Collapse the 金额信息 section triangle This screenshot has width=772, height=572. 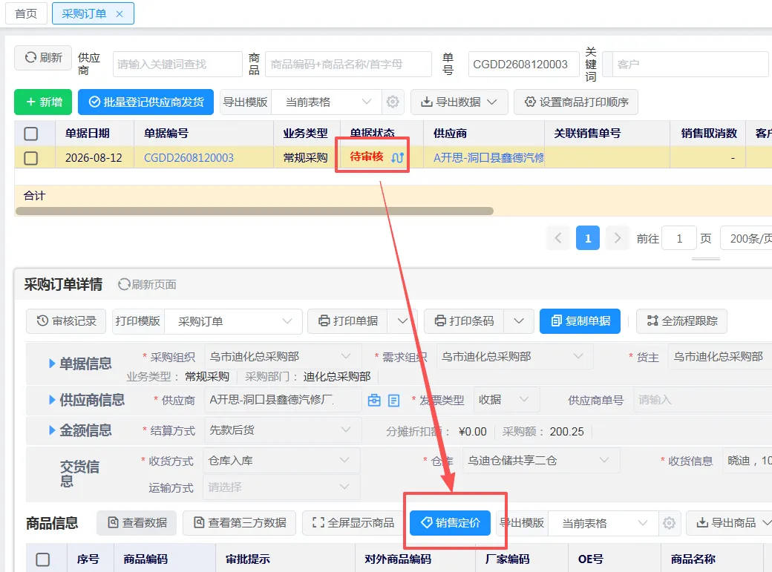(52, 430)
